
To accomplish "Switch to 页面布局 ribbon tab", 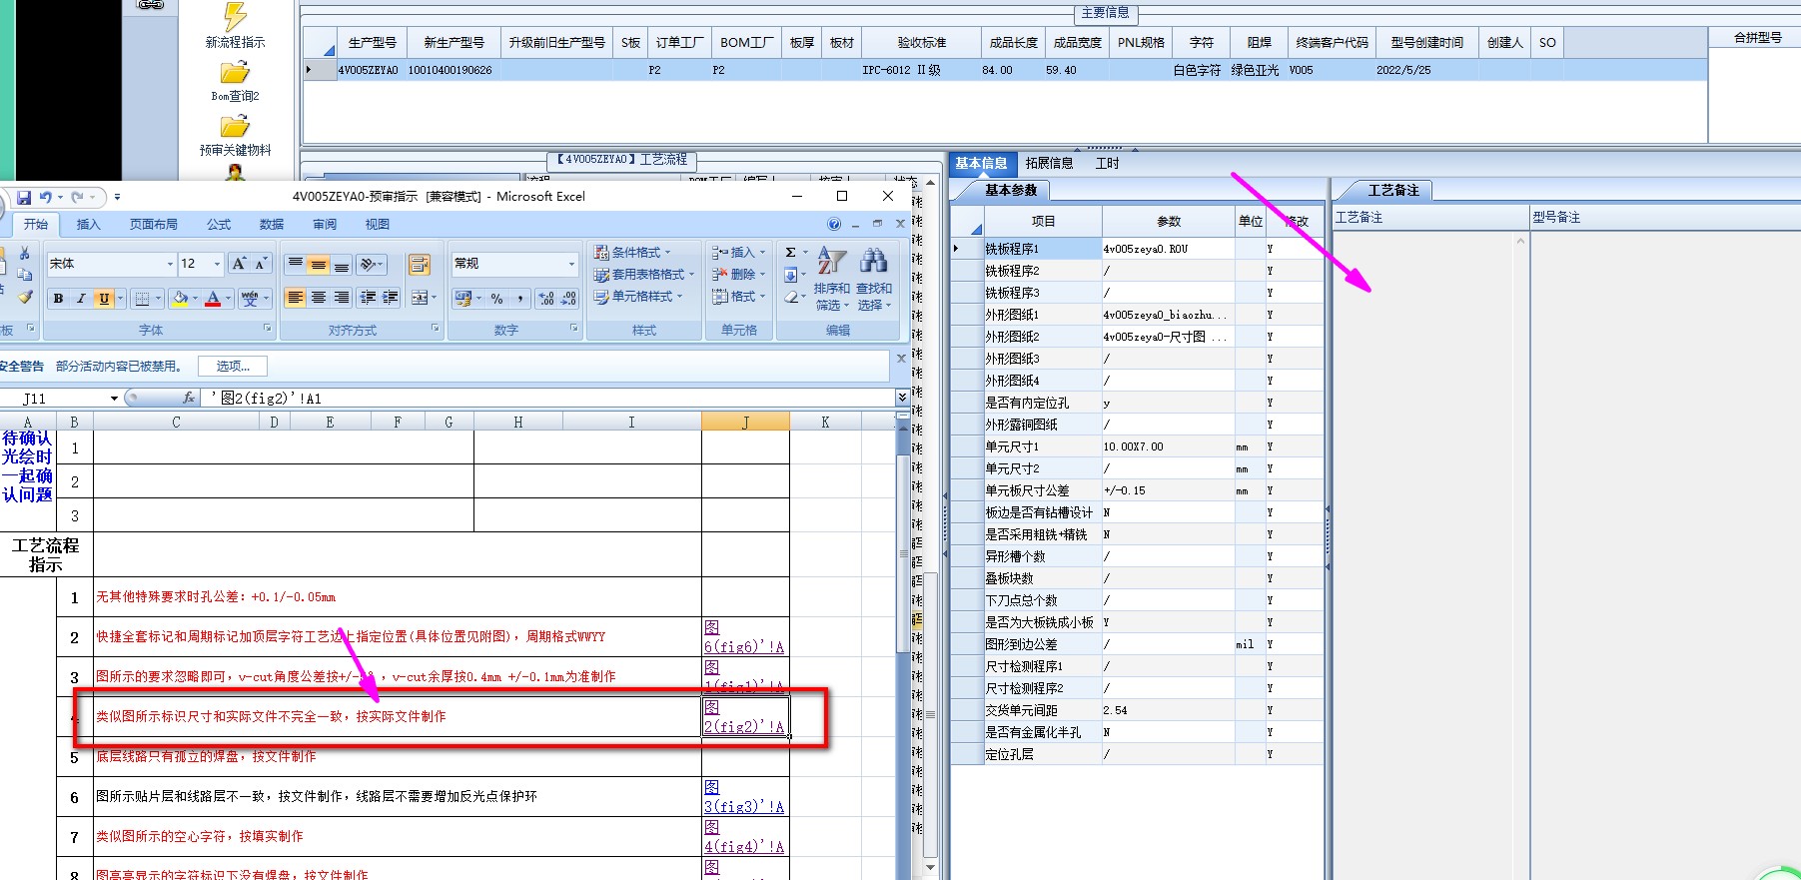I will point(154,224).
